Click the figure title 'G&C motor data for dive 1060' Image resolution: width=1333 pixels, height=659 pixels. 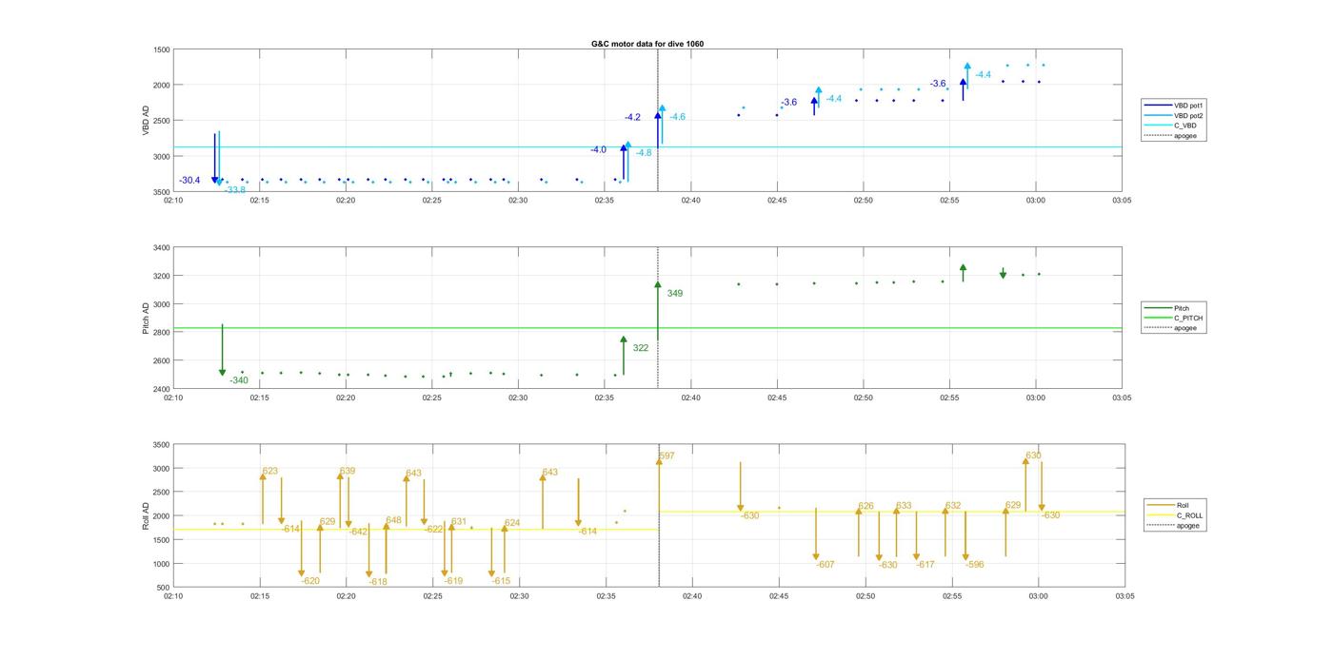[647, 44]
